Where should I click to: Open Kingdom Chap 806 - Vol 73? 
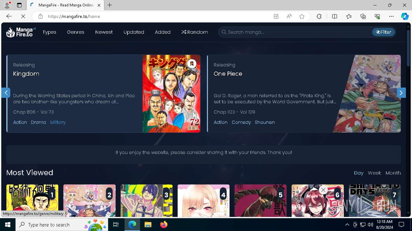pos(33,112)
